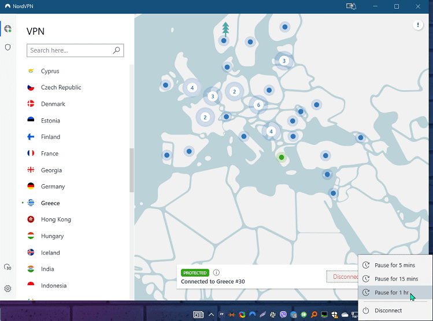This screenshot has width=433, height=321.
Task: Click the country list scrollbar thumb
Action: pos(131,170)
